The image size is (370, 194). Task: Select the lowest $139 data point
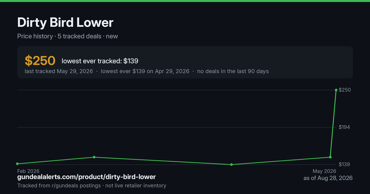(x=232, y=164)
